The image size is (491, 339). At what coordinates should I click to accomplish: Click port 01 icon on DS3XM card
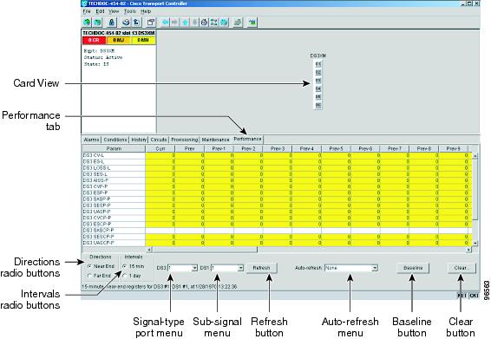pos(318,64)
